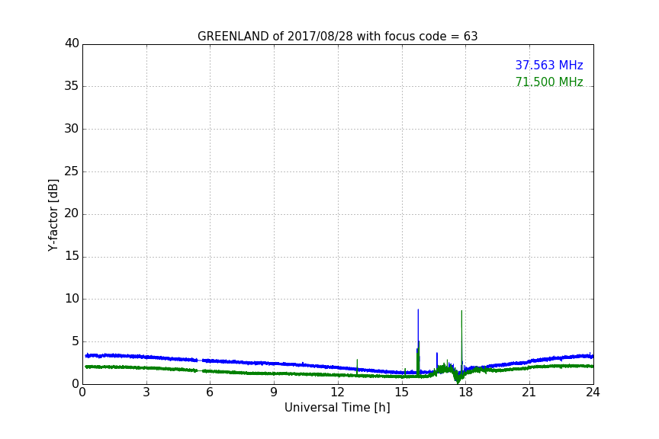Select the green '71.500 MHz' legend label

[549, 82]
